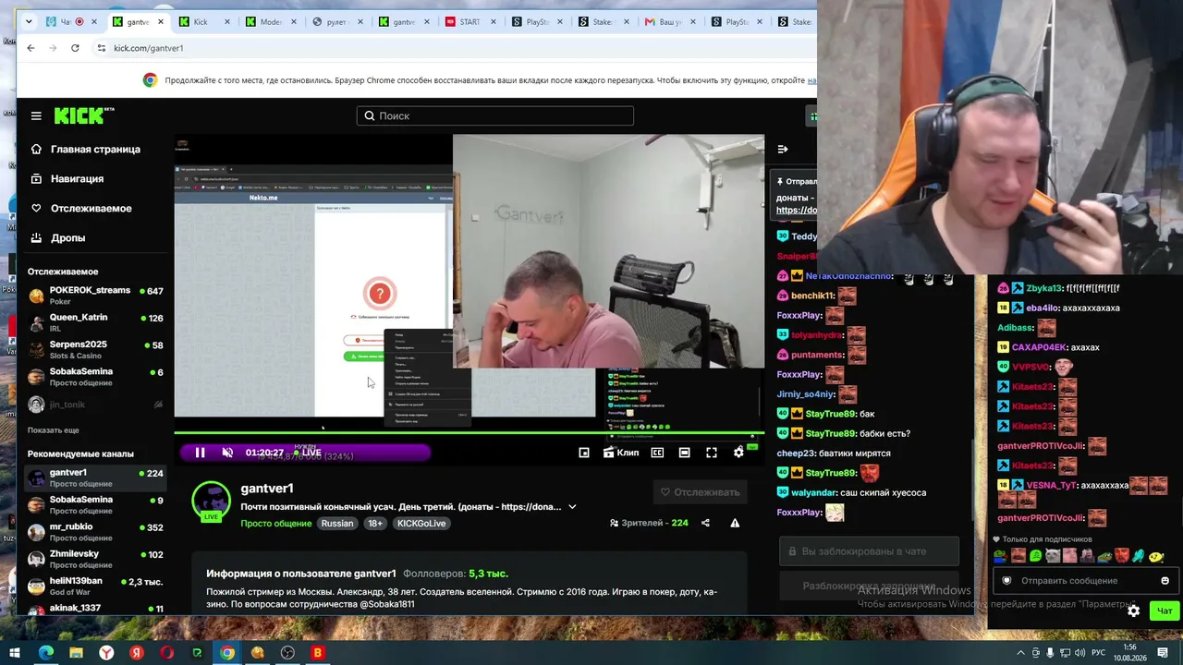Expand the stream title chevron
The image size is (1183, 665).
pos(572,506)
